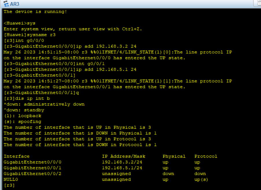Click 'The device is running!' message
This screenshot has height=190, width=261.
35,12
